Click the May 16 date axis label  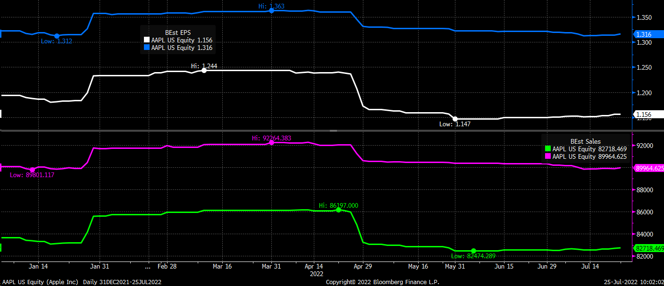tap(417, 266)
